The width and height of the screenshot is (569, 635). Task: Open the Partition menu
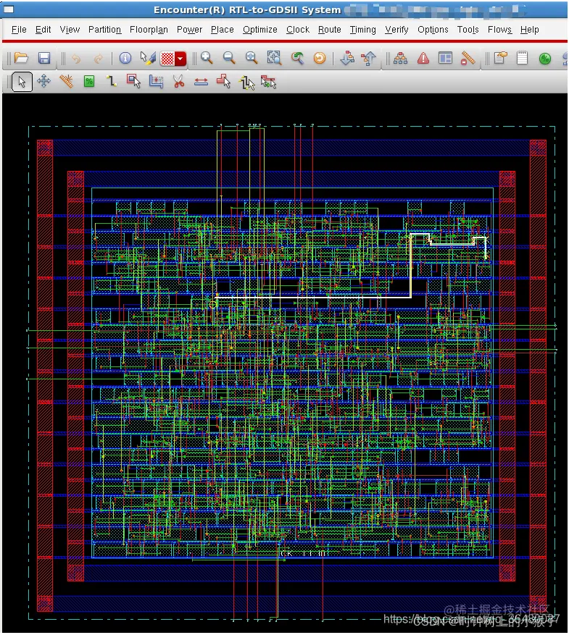click(104, 30)
